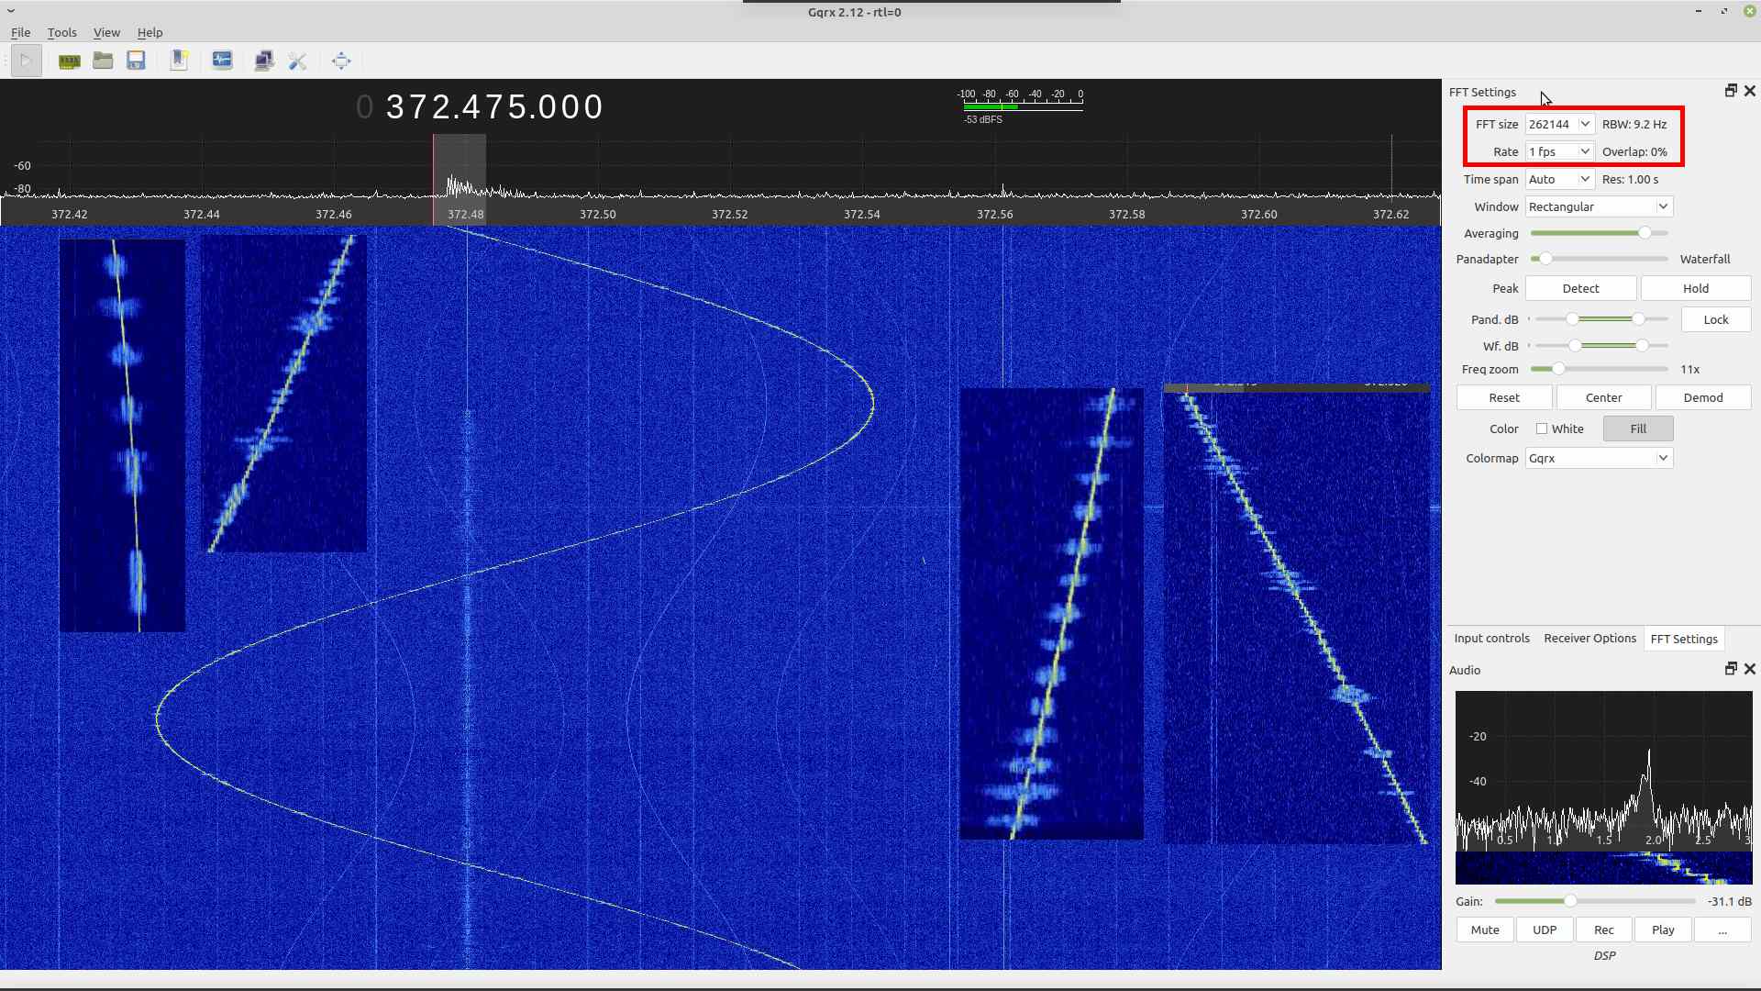Open the I/Q recording tool icon
This screenshot has height=991, width=1761.
222,61
